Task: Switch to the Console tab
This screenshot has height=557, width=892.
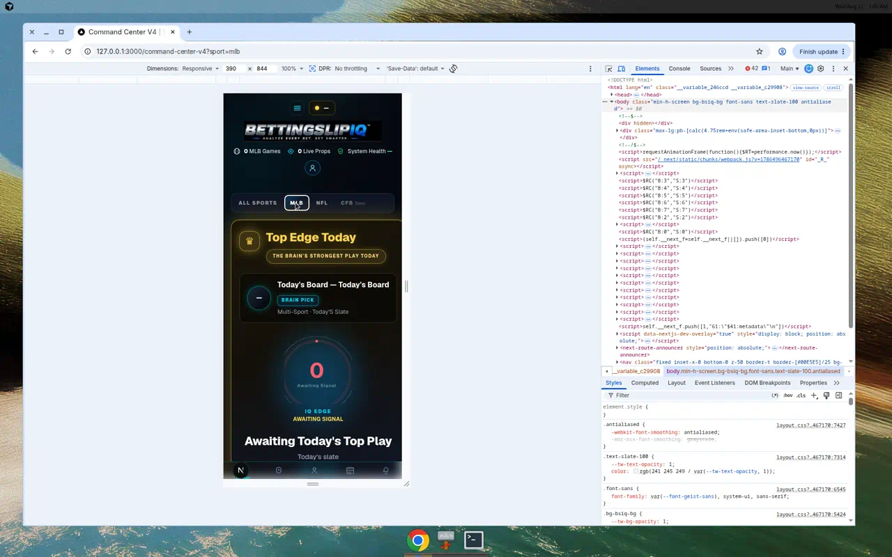Action: point(679,69)
